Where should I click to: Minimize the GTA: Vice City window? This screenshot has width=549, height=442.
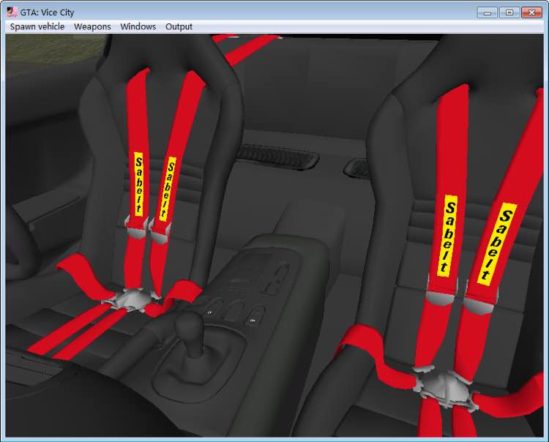click(487, 12)
